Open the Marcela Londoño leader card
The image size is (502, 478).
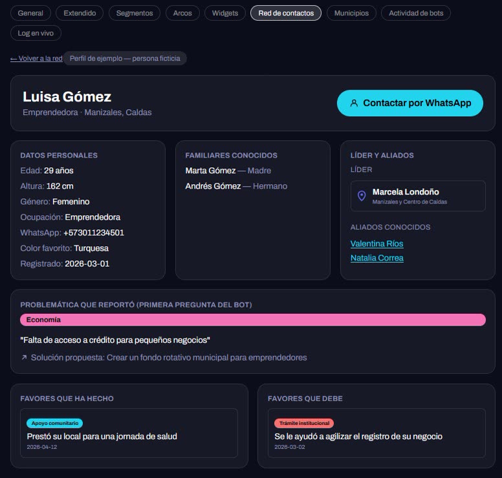pyautogui.click(x=418, y=196)
